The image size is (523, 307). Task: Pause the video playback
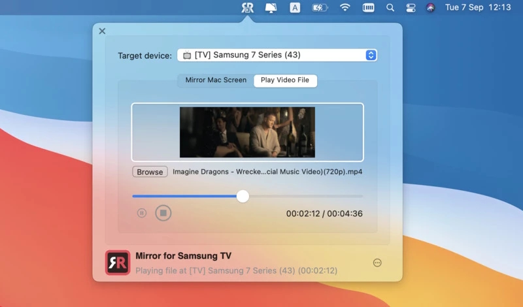pos(142,213)
